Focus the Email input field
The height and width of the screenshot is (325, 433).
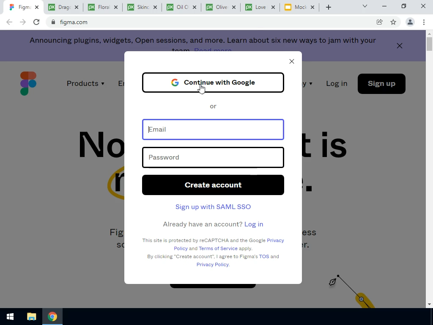(x=213, y=129)
